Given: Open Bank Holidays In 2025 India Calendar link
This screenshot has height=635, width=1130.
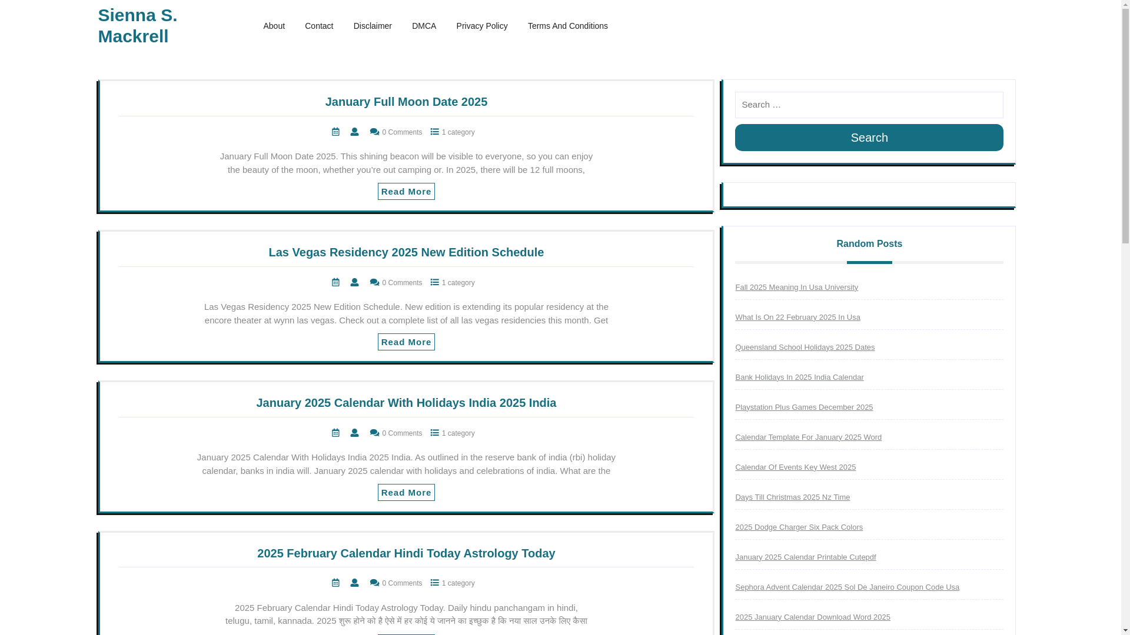Looking at the screenshot, I should (799, 377).
